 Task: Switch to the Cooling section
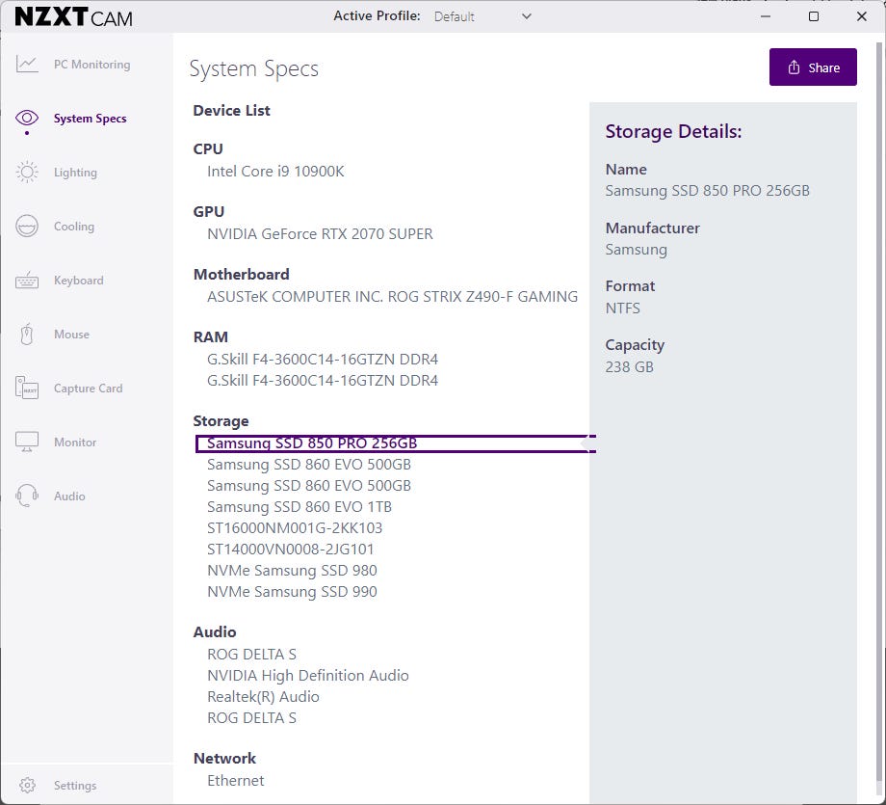[x=74, y=227]
